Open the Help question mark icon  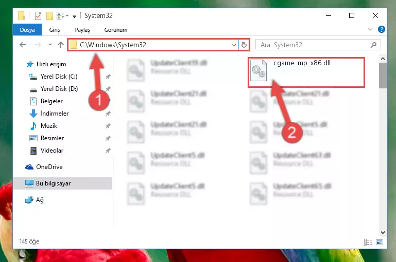point(382,29)
